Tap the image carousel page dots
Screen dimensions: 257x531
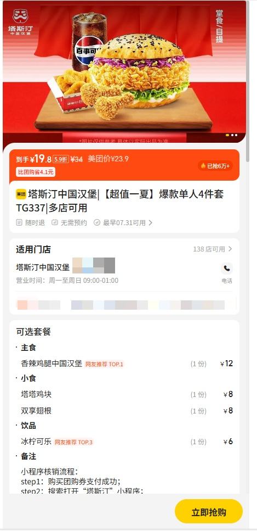[x=232, y=135]
